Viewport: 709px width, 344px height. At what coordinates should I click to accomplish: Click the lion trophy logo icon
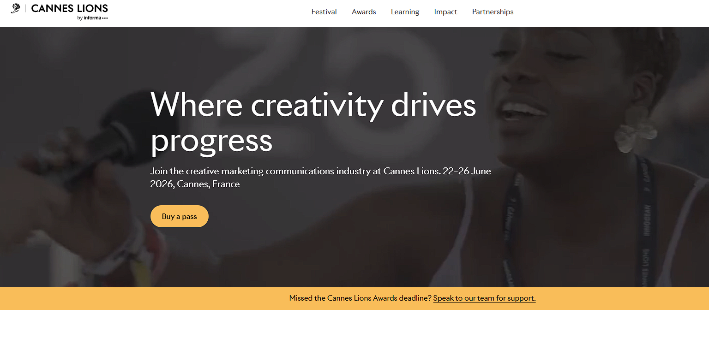16,8
